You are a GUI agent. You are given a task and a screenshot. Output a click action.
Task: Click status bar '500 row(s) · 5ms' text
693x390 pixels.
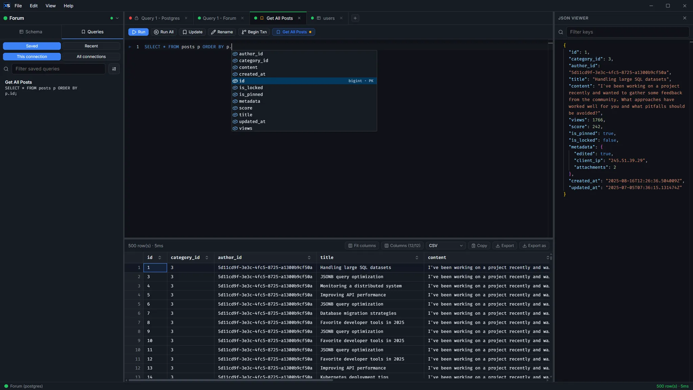point(672,386)
